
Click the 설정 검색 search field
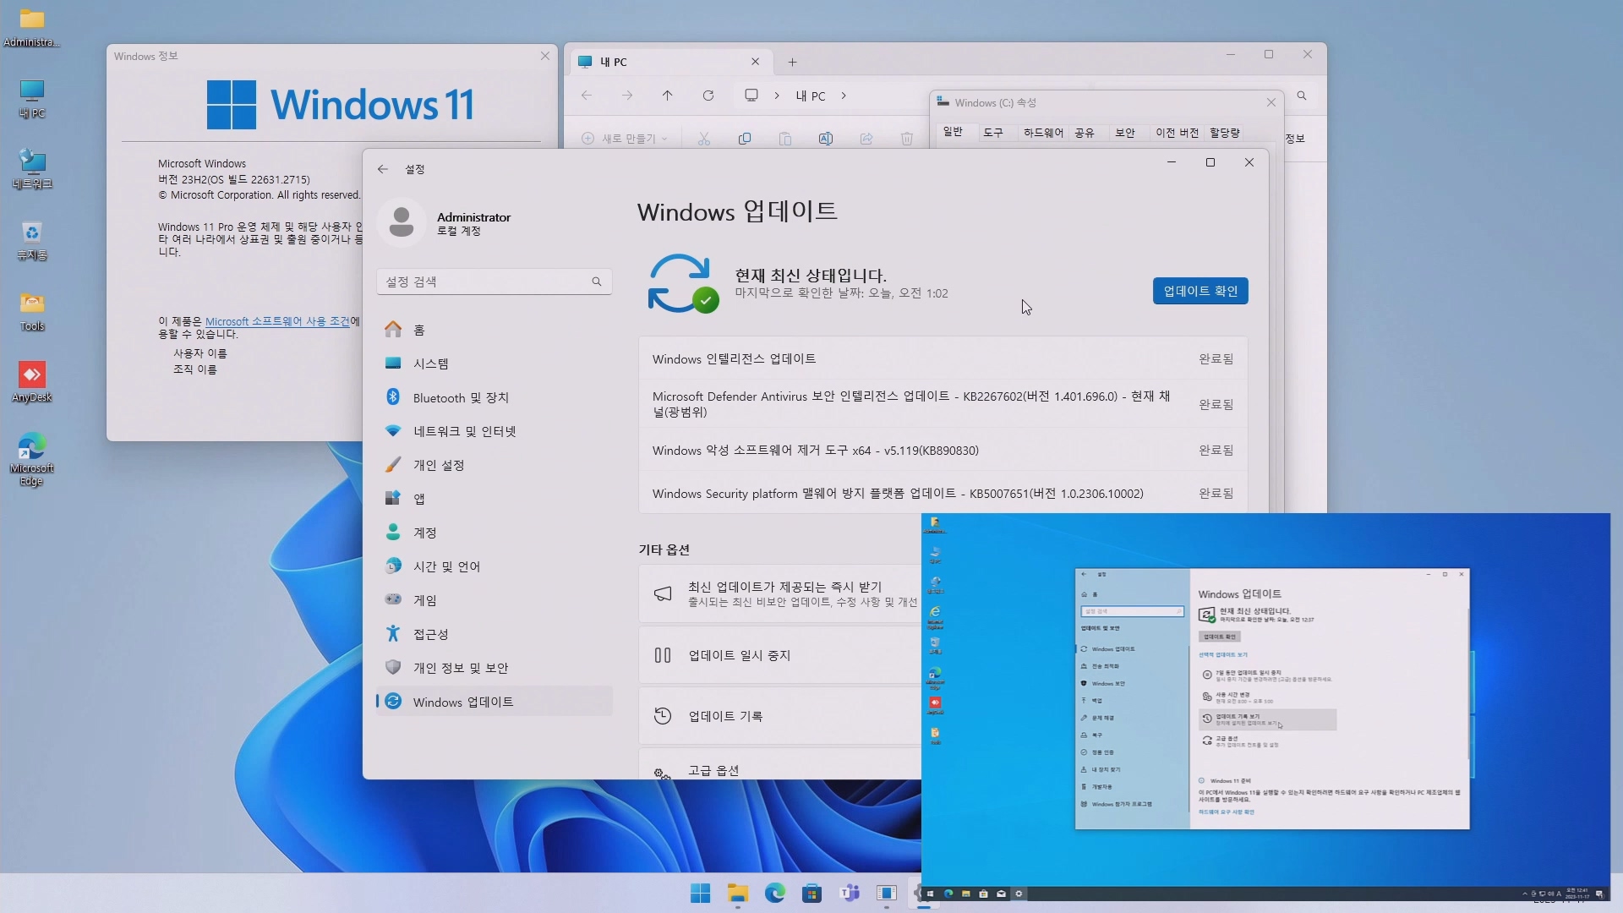pos(494,282)
